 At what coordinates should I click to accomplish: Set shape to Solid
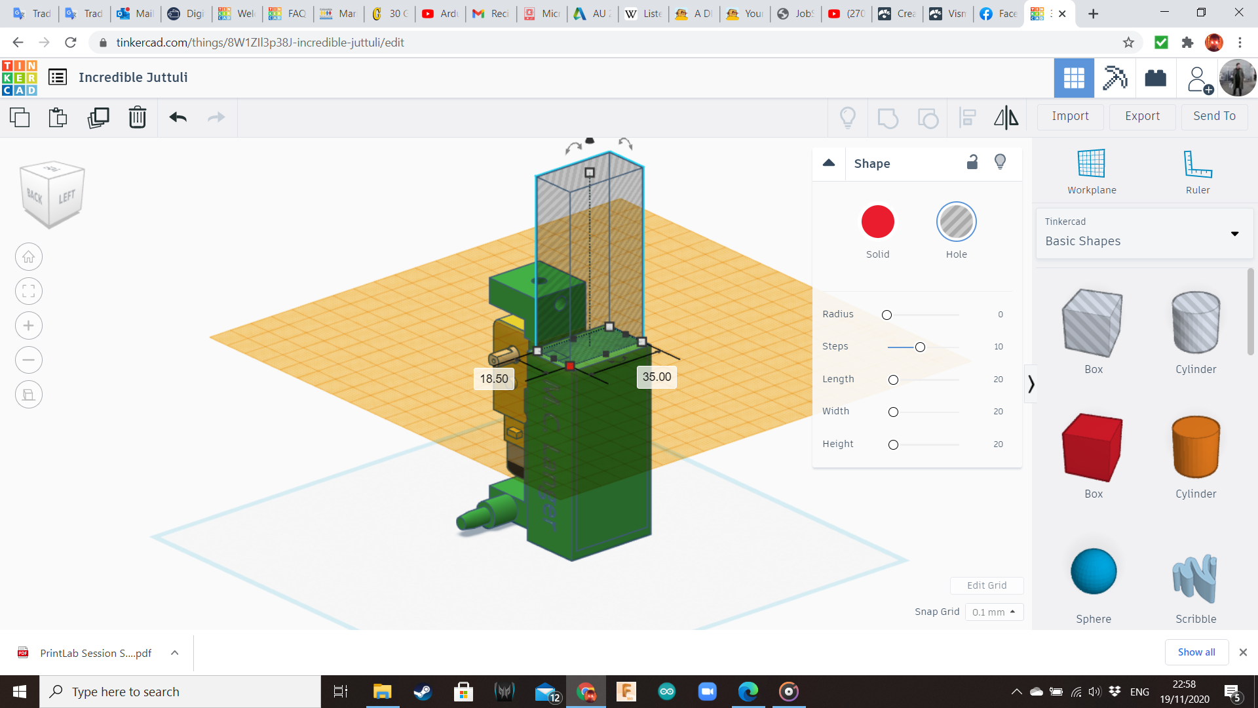(x=877, y=222)
